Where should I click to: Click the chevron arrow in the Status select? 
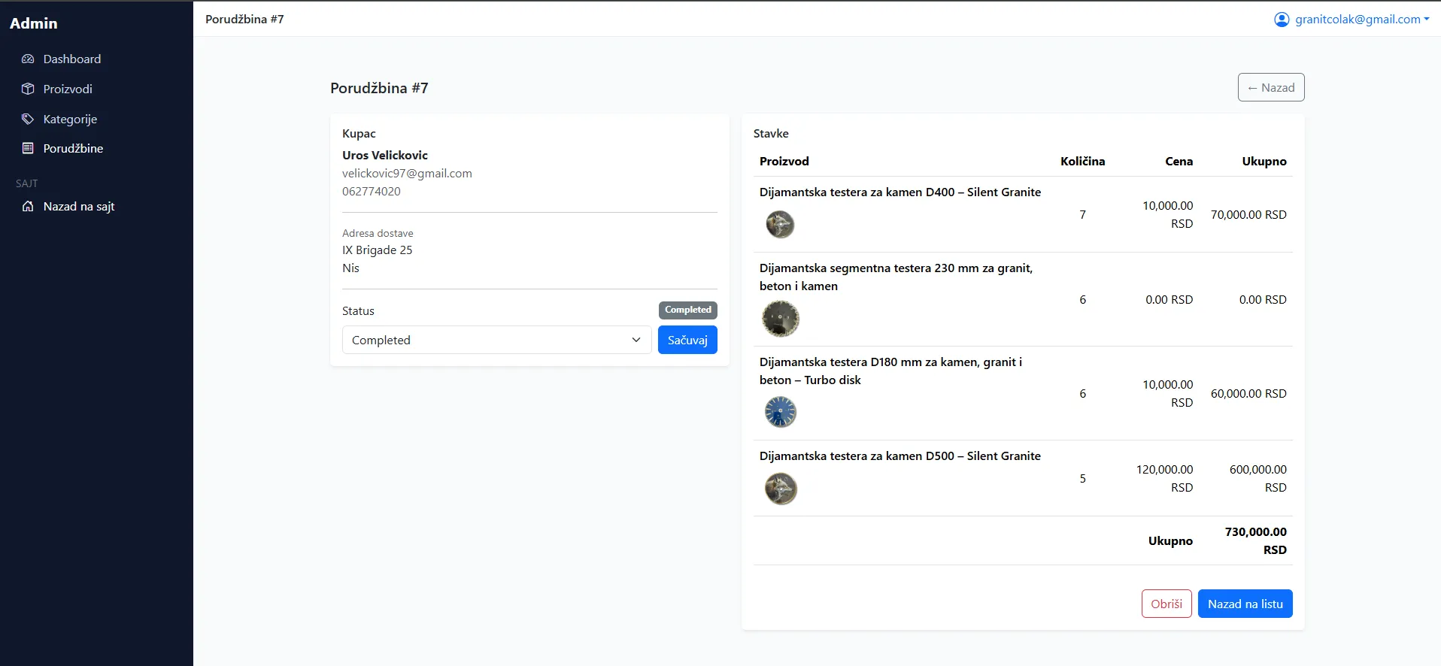[636, 340]
